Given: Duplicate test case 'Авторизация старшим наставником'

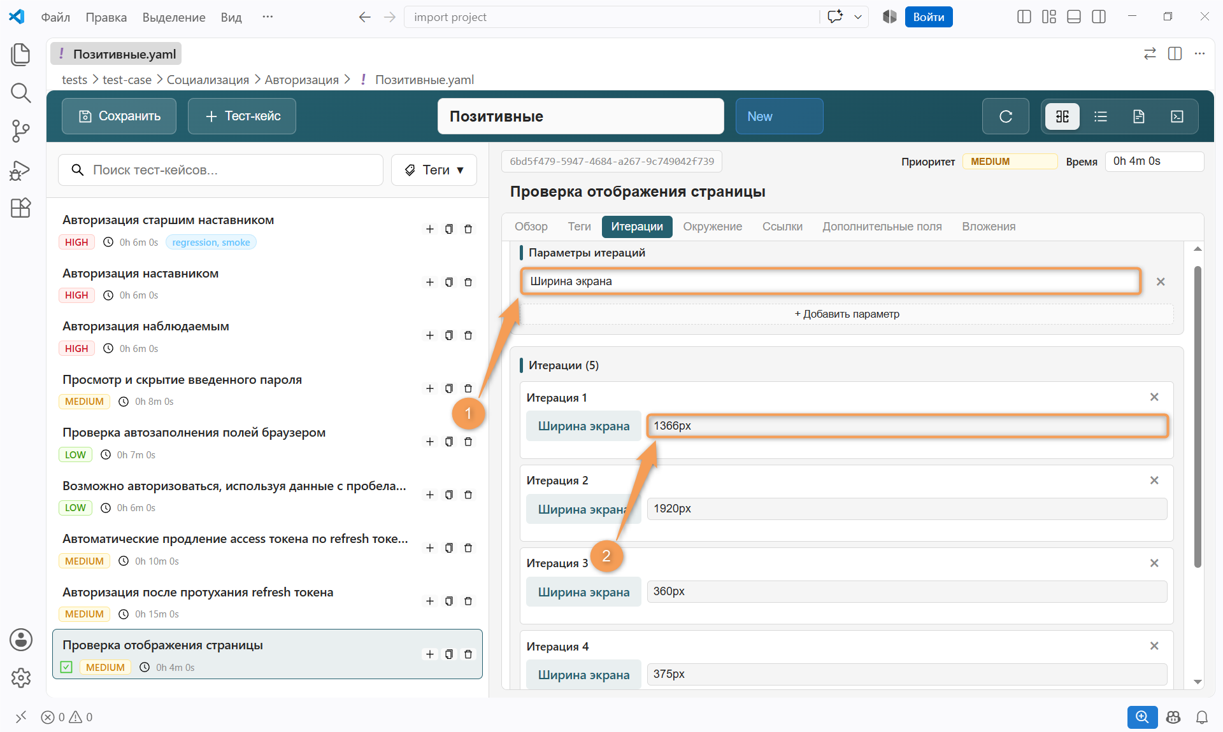Looking at the screenshot, I should pos(449,229).
